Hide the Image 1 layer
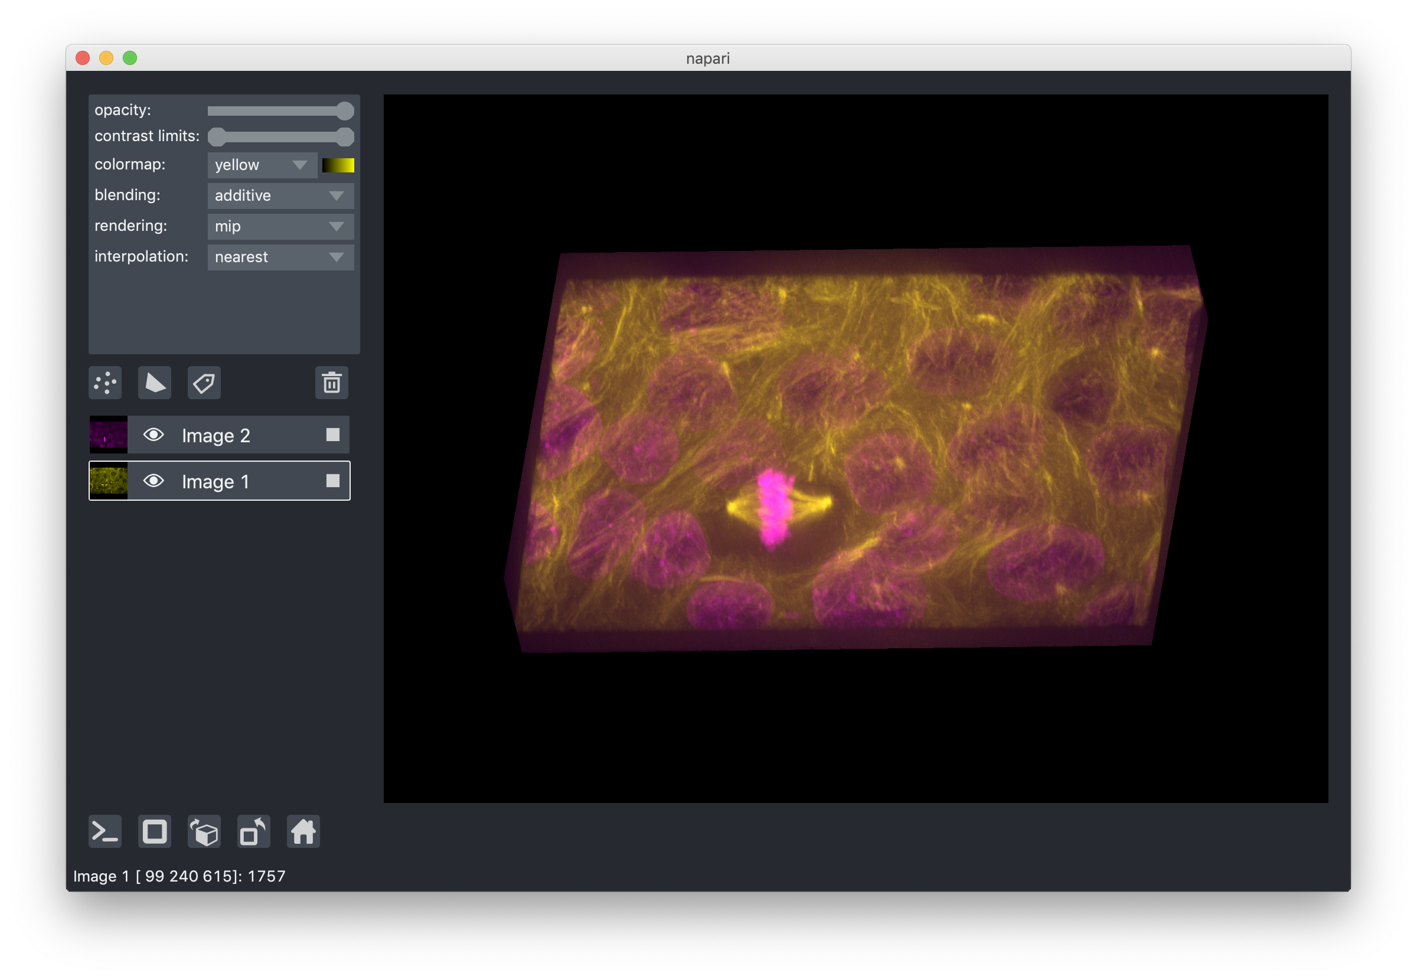1417x979 pixels. pyautogui.click(x=154, y=481)
